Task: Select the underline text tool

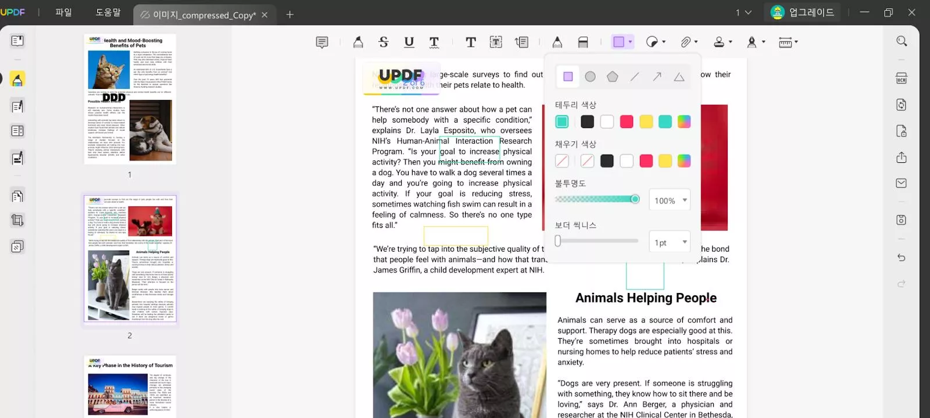Action: pos(409,42)
